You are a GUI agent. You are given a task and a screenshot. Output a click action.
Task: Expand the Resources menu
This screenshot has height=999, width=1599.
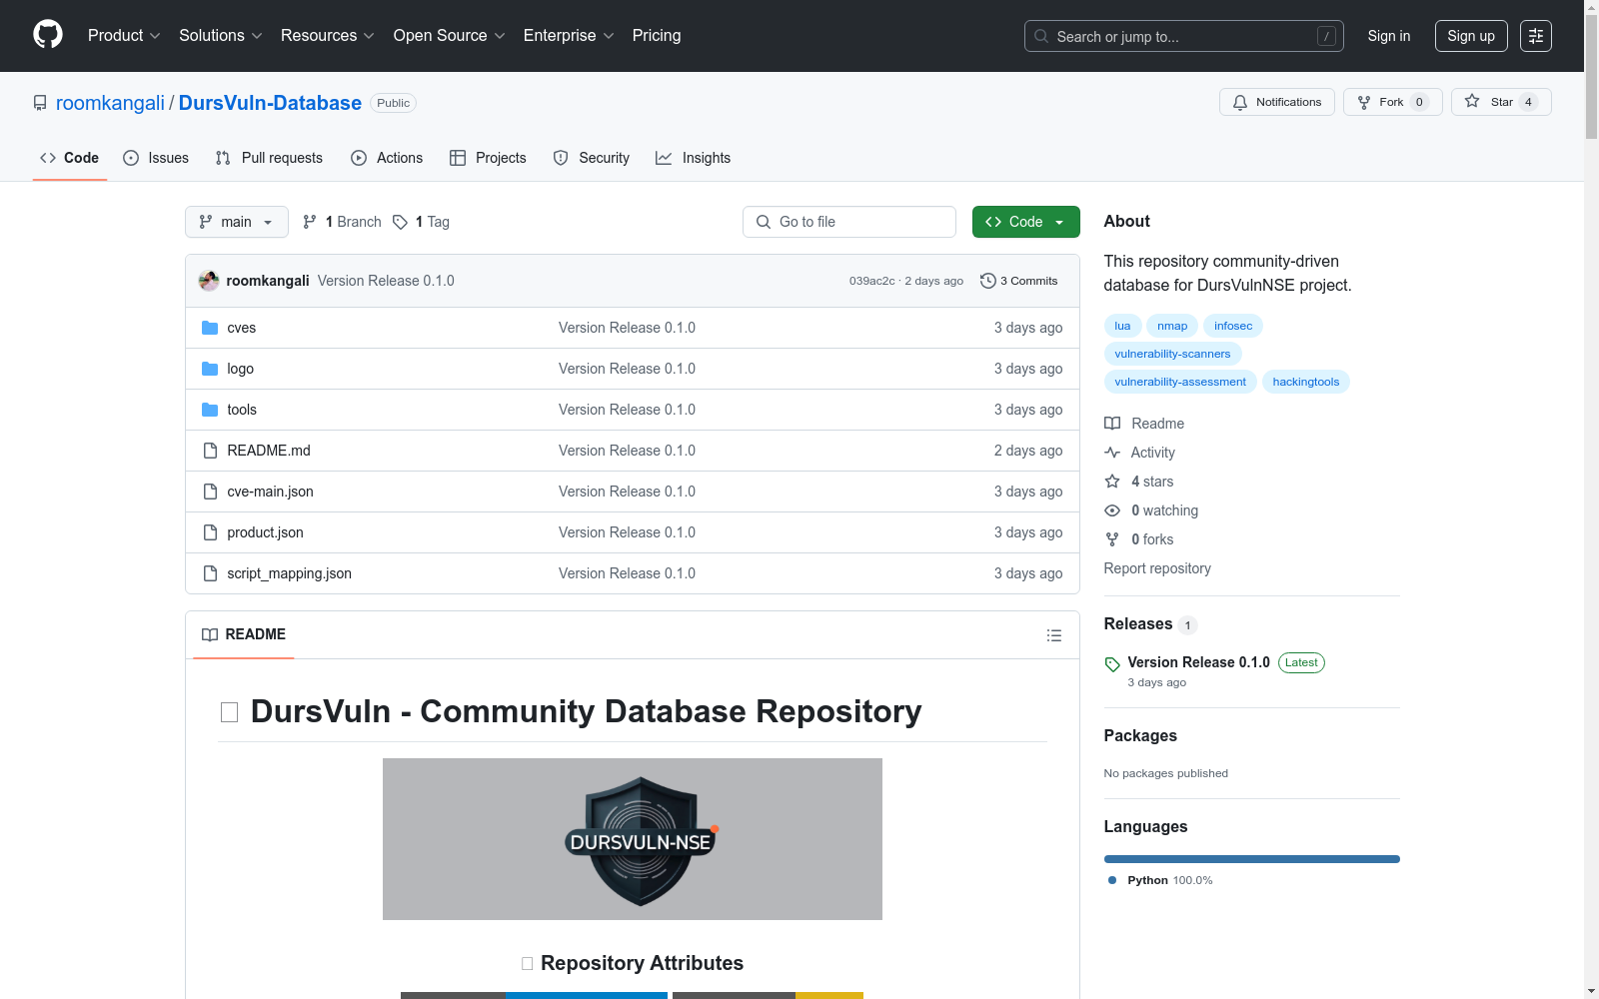click(328, 36)
